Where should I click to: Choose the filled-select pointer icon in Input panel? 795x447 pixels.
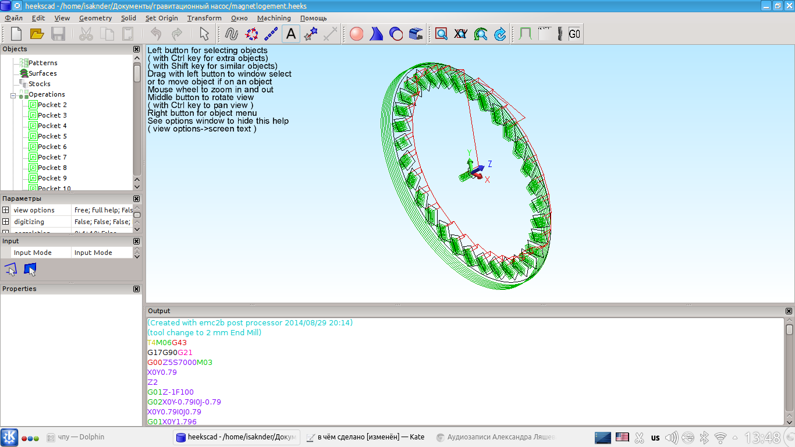point(30,269)
